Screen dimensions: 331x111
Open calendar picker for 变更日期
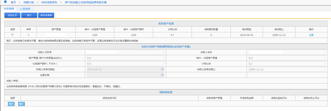point(162,75)
